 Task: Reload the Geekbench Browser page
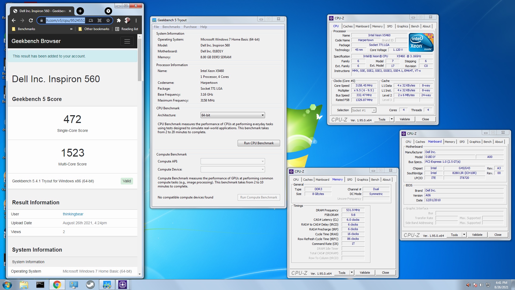click(x=31, y=20)
